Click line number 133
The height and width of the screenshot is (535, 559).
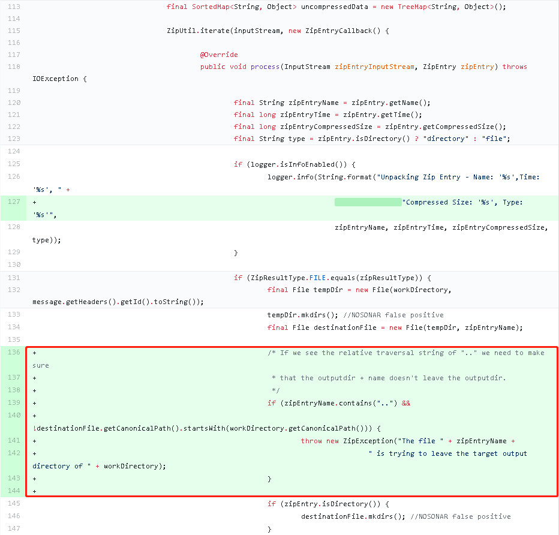pos(14,314)
